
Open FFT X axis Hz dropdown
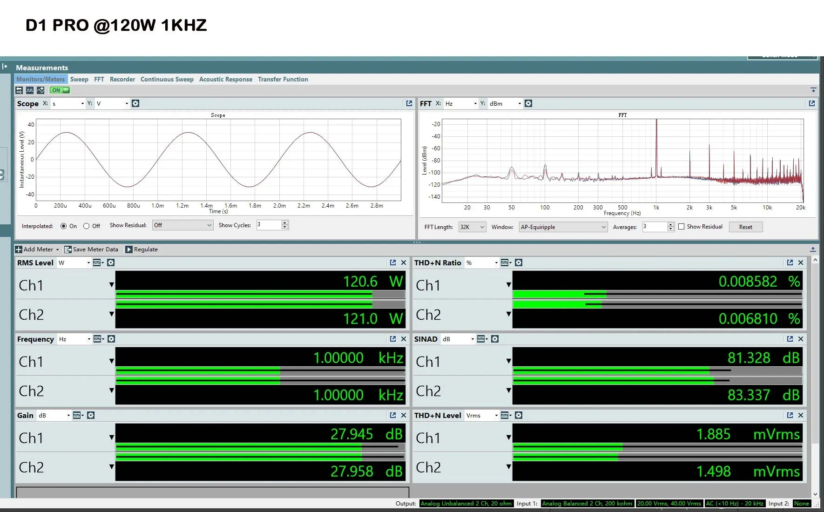[461, 103]
